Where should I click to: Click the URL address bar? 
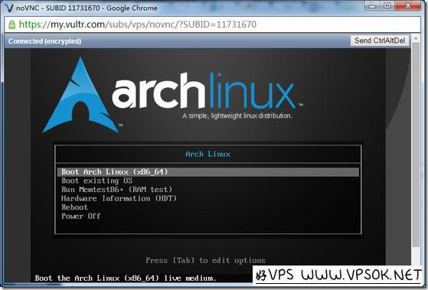[212, 24]
